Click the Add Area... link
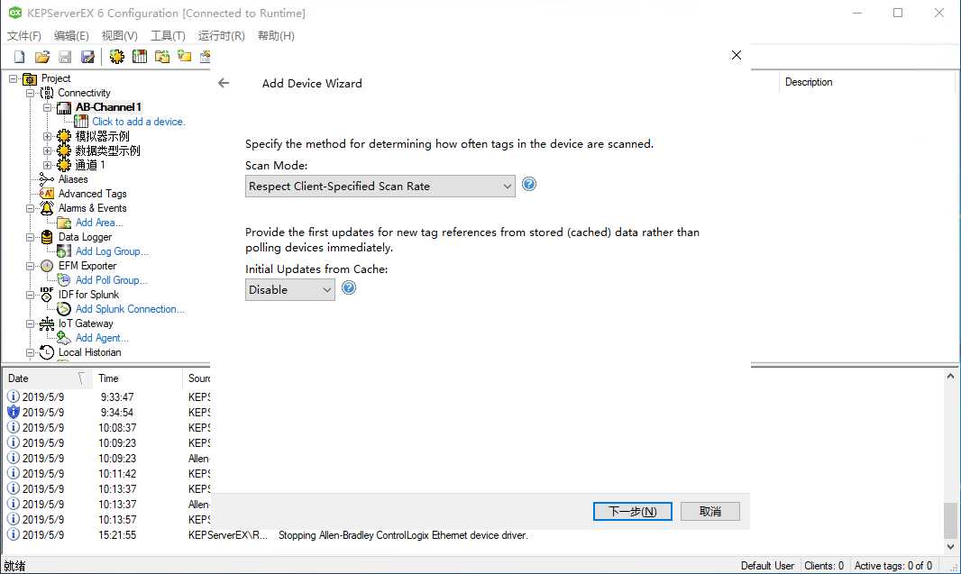The image size is (961, 574). click(98, 223)
